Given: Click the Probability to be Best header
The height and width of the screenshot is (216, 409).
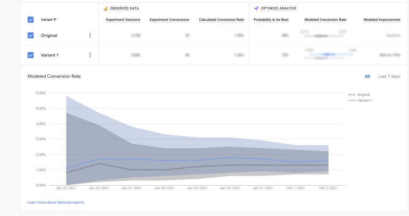Looking at the screenshot, I should (x=271, y=20).
